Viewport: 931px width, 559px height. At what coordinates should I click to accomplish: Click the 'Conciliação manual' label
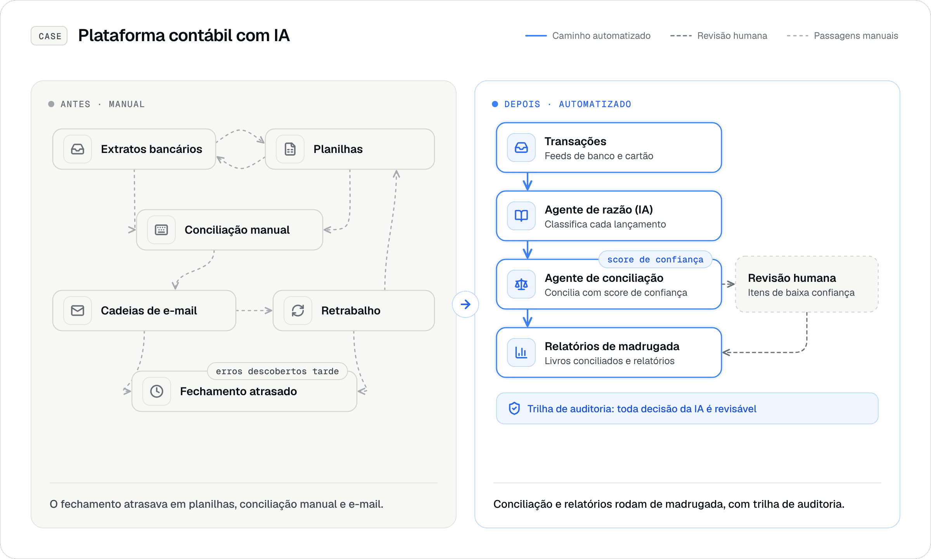(237, 230)
